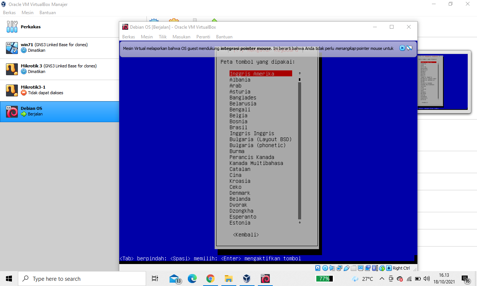Select Cina keymap

coord(236,175)
